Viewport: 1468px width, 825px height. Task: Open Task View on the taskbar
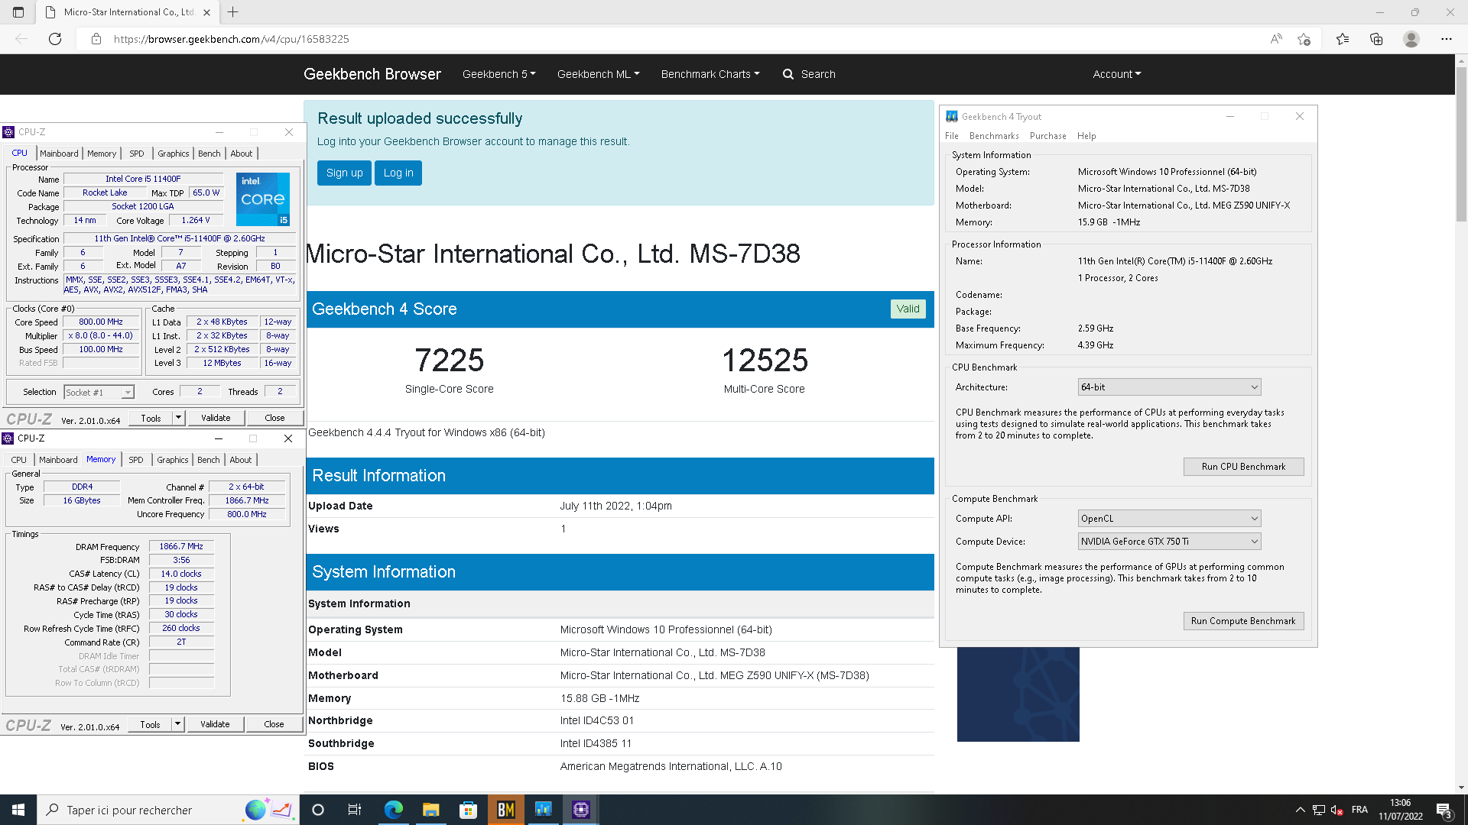tap(354, 810)
